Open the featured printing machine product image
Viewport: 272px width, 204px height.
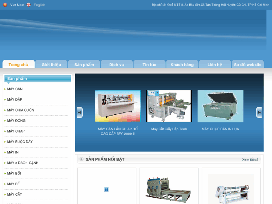point(169,189)
